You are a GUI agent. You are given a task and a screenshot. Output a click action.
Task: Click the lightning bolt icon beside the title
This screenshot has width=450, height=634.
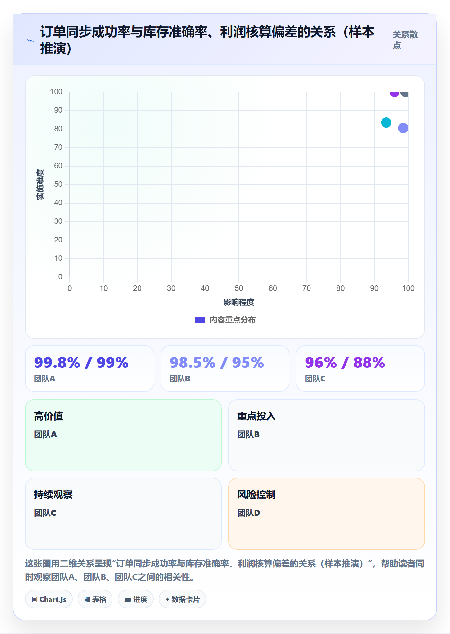pos(31,41)
